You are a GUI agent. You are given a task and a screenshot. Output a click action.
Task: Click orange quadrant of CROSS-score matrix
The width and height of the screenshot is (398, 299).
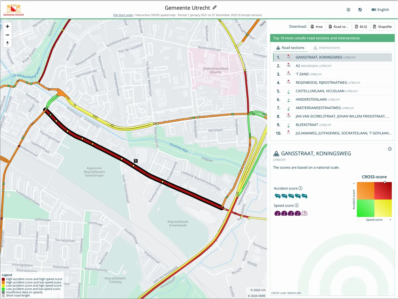(x=366, y=191)
